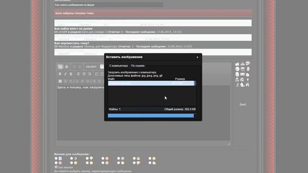
Task: Align text right in the post editor
Action: [x=90, y=74]
